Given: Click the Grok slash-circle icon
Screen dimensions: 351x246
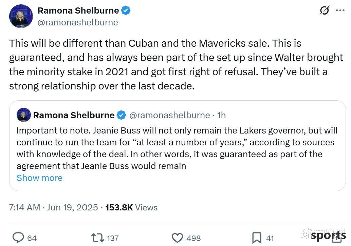Looking at the screenshot, I should [x=325, y=10].
